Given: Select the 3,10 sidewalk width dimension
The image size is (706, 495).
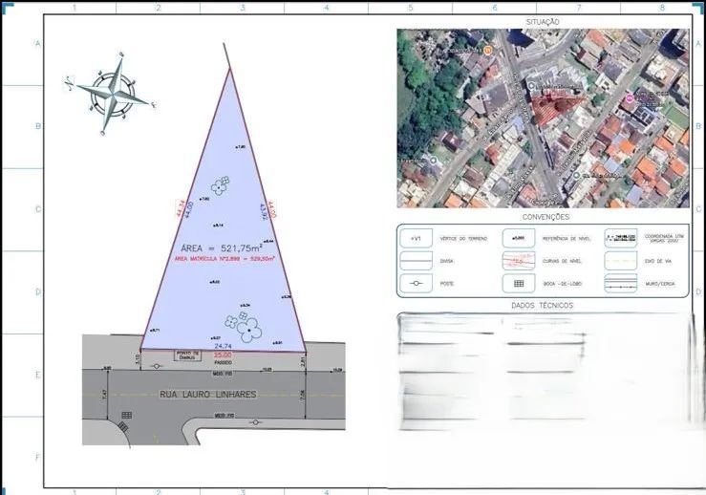Looking at the screenshot, I should pos(138,359).
